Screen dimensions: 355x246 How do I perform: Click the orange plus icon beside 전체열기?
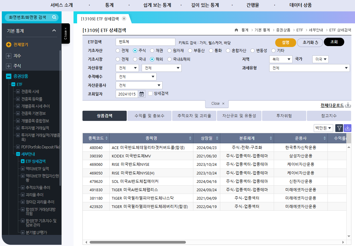[x=9, y=45]
